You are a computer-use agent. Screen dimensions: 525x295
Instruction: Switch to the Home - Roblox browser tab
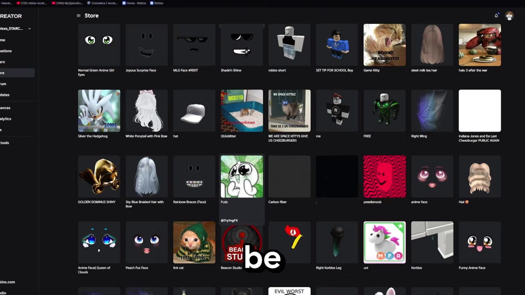tap(134, 3)
